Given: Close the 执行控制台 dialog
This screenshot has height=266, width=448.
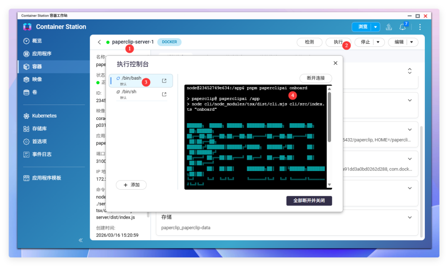Looking at the screenshot, I should 336,63.
